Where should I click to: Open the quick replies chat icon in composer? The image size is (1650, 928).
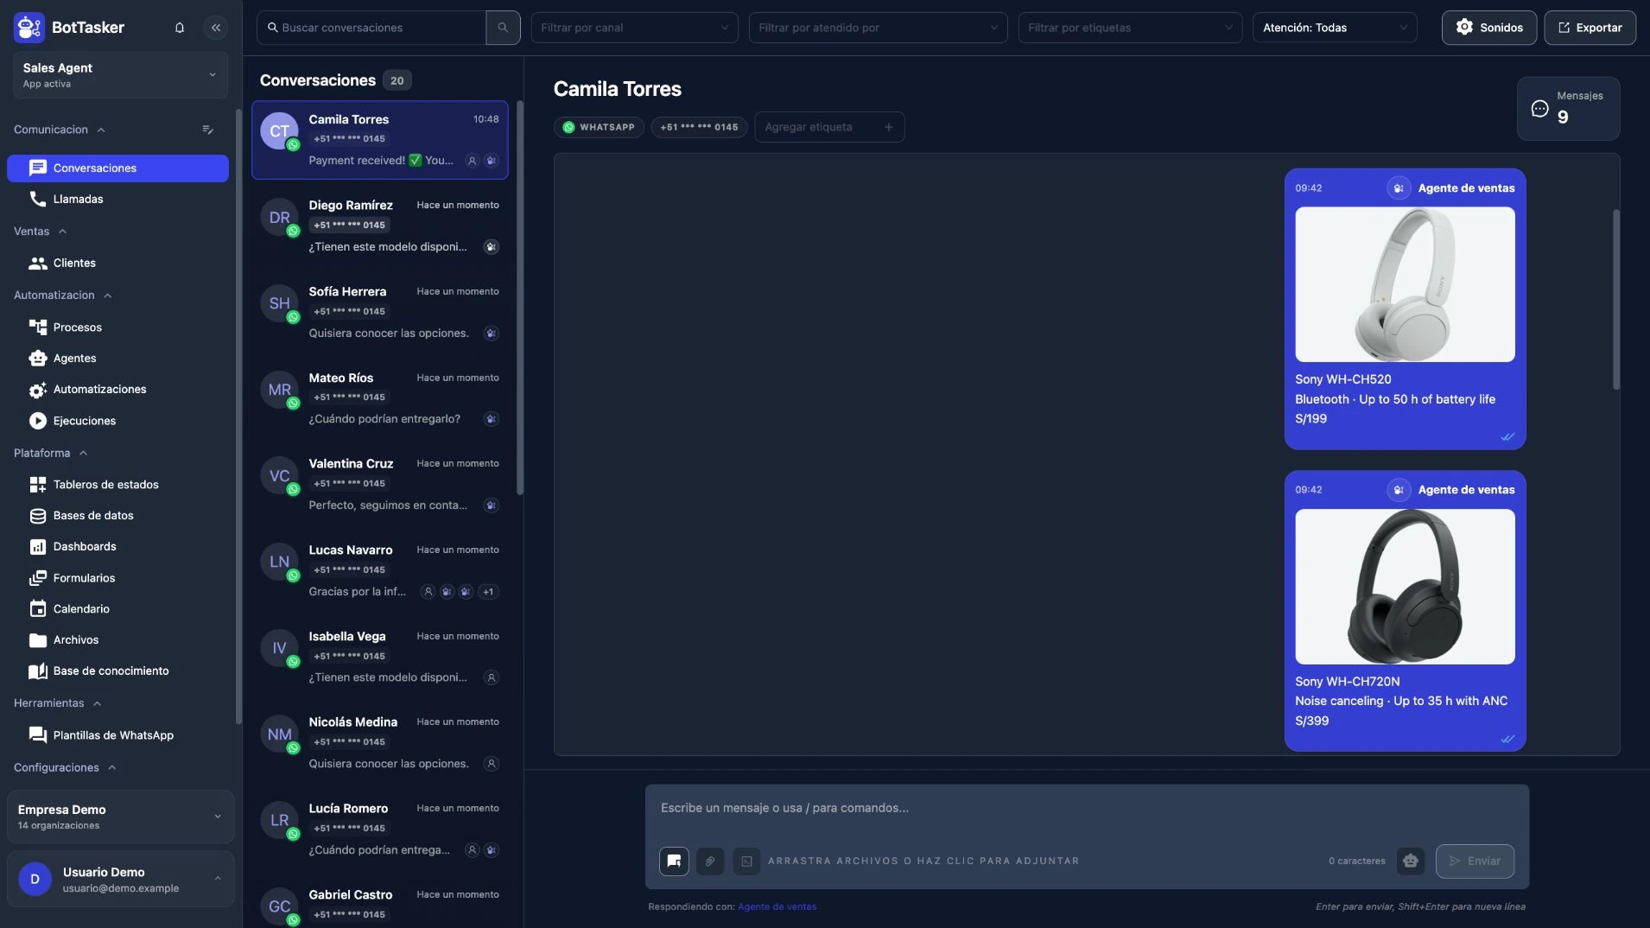click(x=674, y=861)
